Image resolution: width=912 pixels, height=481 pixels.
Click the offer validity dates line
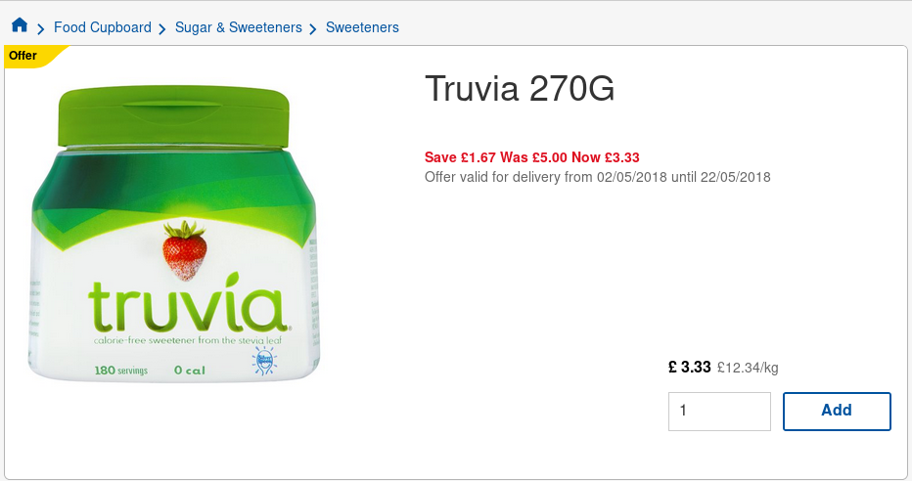[597, 177]
